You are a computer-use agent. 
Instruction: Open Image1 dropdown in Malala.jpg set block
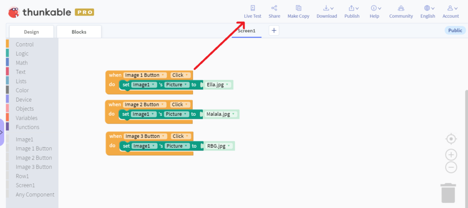(x=144, y=114)
